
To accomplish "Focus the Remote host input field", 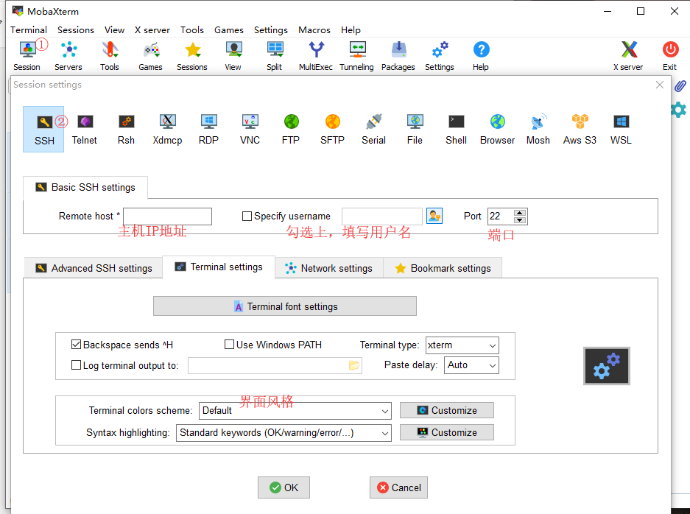I will (168, 216).
